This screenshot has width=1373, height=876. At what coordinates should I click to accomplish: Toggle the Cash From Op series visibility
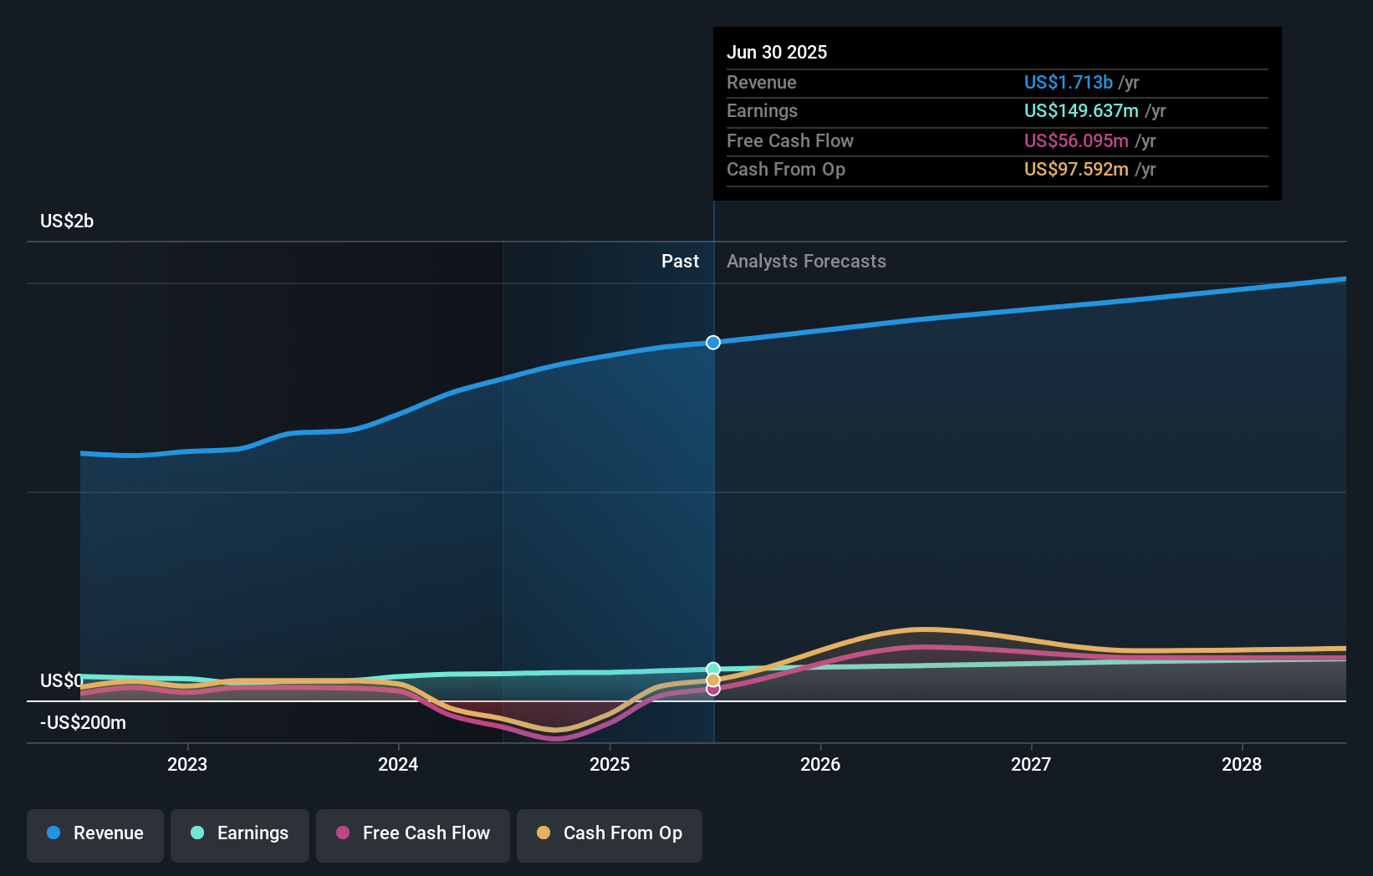(x=609, y=834)
